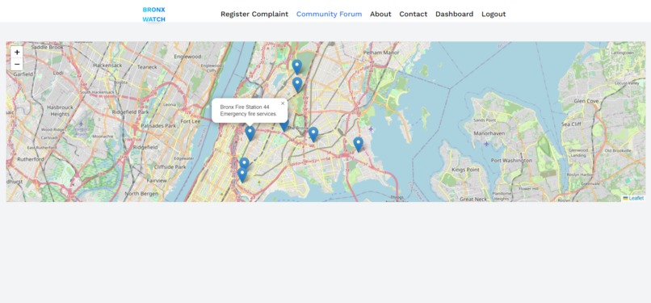This screenshot has width=651, height=303.
Task: Click the Cliffside Park label on the map
Action: 170,167
